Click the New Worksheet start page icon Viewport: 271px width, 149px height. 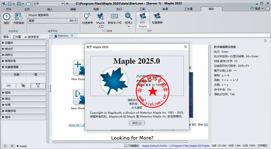(79, 97)
